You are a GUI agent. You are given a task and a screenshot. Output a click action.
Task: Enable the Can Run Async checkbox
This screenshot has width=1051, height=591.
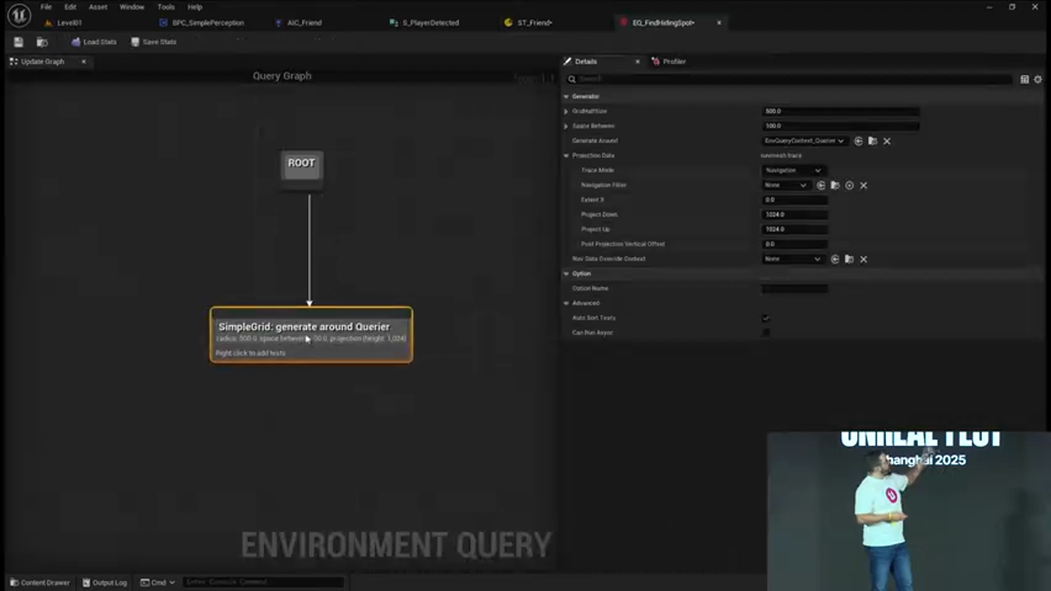tap(765, 332)
